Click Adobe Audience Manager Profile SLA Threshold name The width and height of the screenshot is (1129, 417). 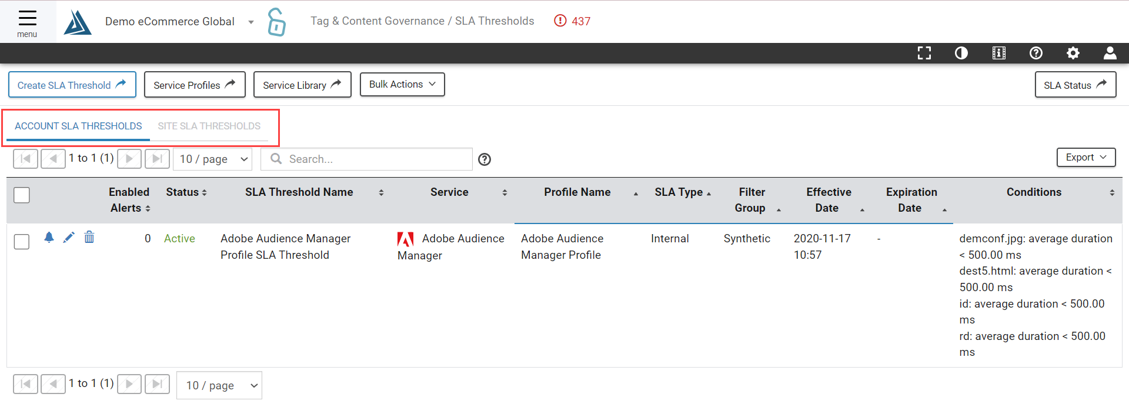(286, 246)
